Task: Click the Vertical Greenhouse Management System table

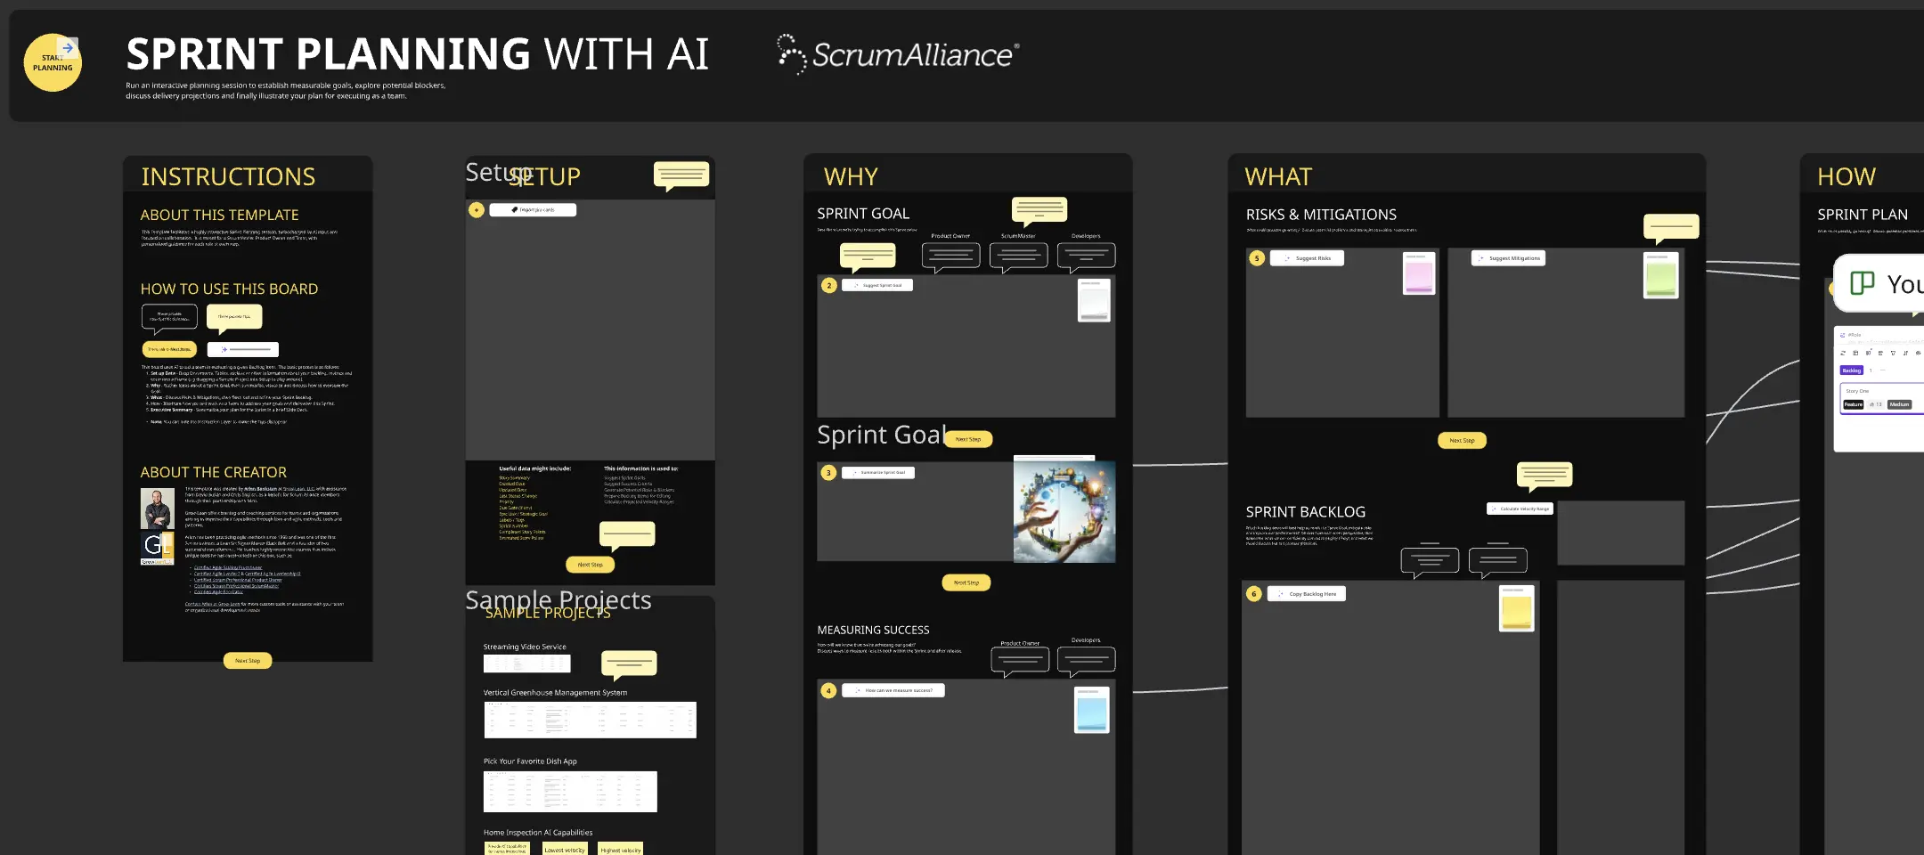Action: 590,720
